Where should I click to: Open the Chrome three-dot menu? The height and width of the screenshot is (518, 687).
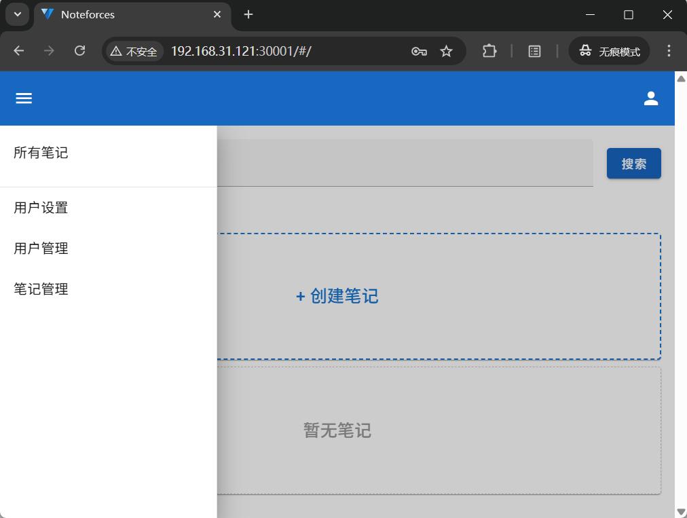(669, 51)
